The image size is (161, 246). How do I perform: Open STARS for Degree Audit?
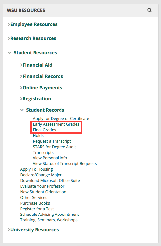click(x=55, y=147)
